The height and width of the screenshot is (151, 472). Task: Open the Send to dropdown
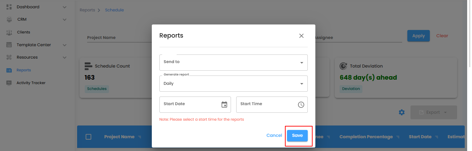(x=233, y=62)
